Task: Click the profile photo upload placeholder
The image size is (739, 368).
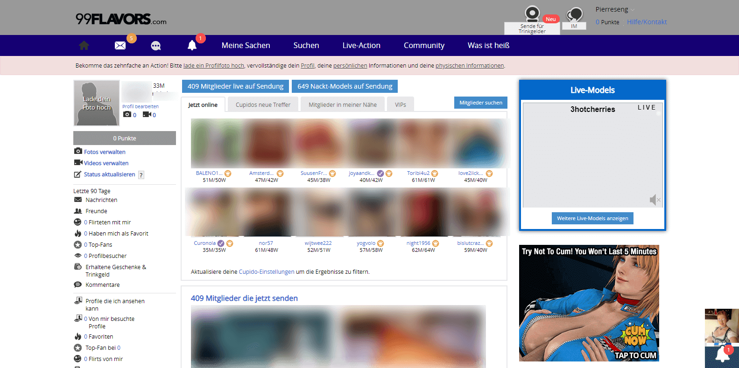Action: (97, 103)
